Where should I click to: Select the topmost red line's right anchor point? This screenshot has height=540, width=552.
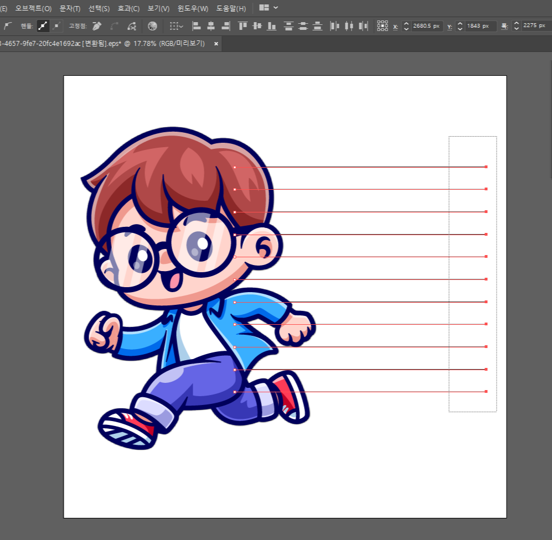click(486, 167)
